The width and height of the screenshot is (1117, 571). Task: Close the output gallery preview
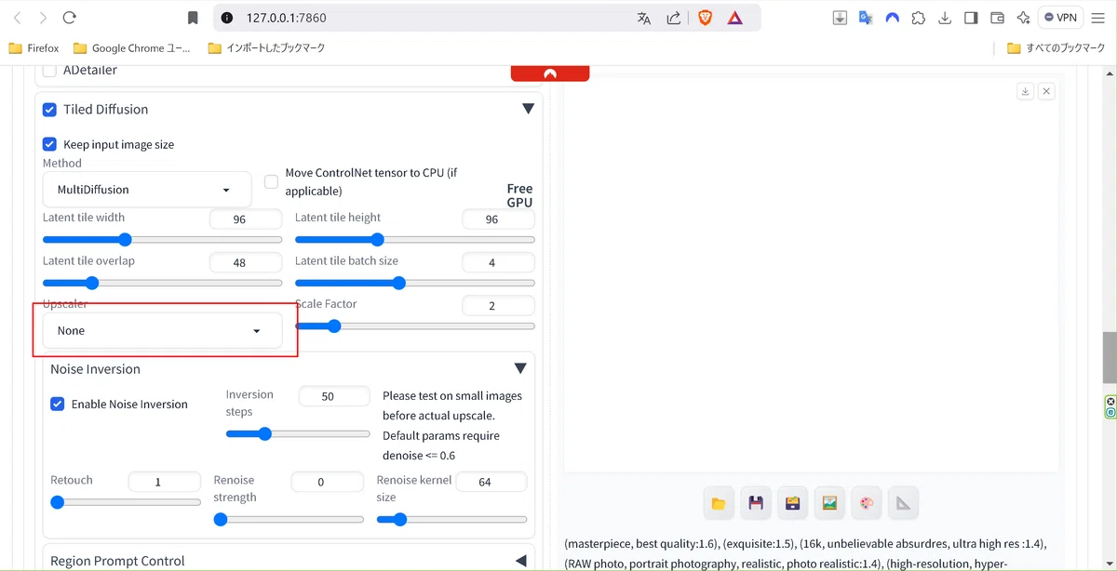tap(1046, 91)
